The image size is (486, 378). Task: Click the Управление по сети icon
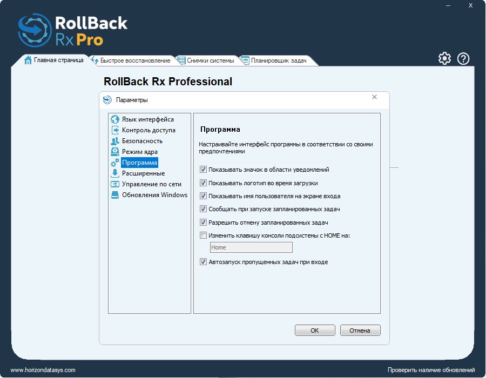pyautogui.click(x=115, y=184)
